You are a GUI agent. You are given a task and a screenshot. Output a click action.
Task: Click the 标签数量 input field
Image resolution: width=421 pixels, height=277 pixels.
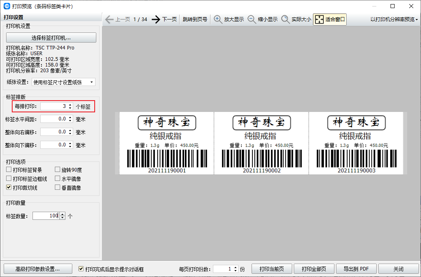coord(46,216)
